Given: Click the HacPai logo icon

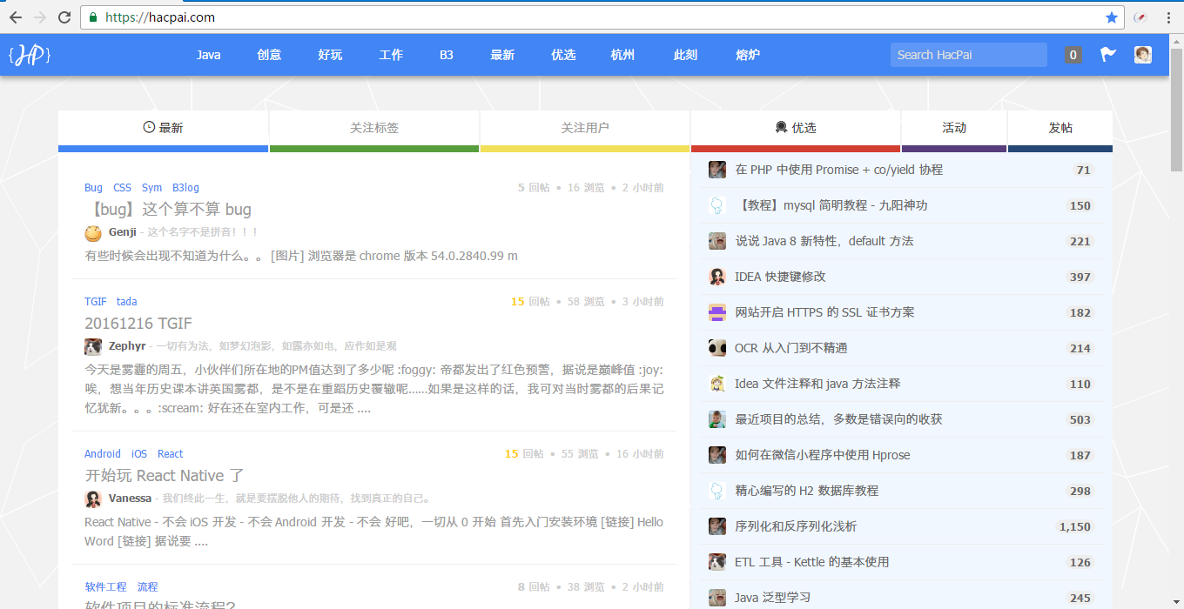Looking at the screenshot, I should coord(30,55).
